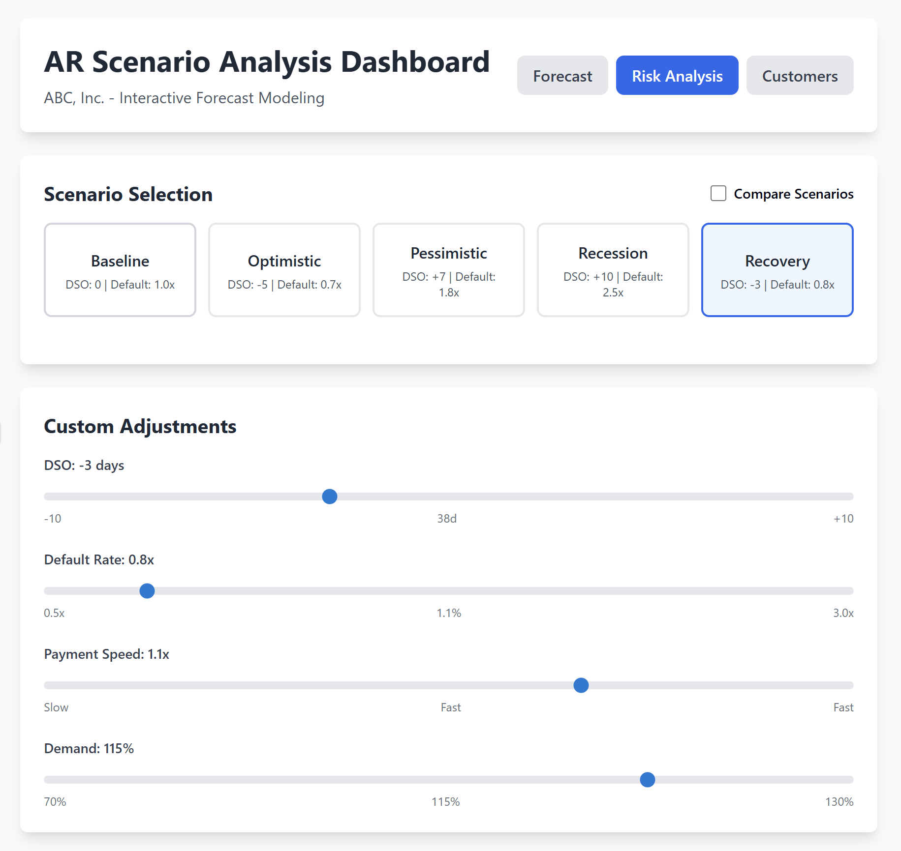
Task: Click the AR Scenario Analysis Dashboard title
Action: [x=267, y=62]
